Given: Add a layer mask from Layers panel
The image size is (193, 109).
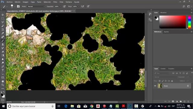Looking at the screenshot, I should coord(173,101).
